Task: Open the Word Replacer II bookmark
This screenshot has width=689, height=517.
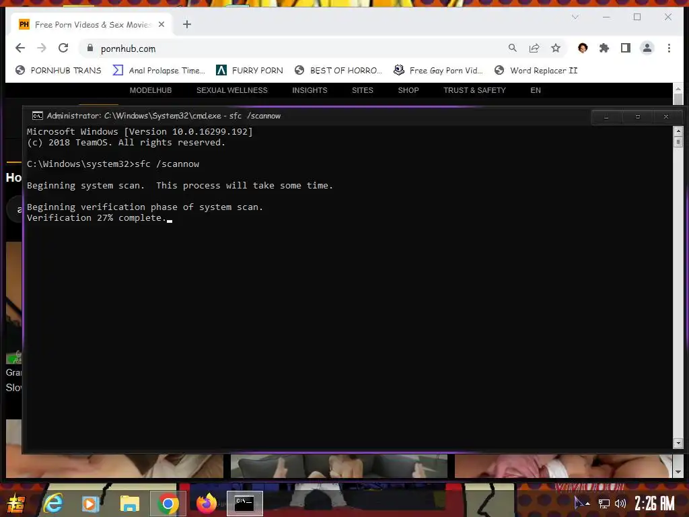Action: pos(536,70)
